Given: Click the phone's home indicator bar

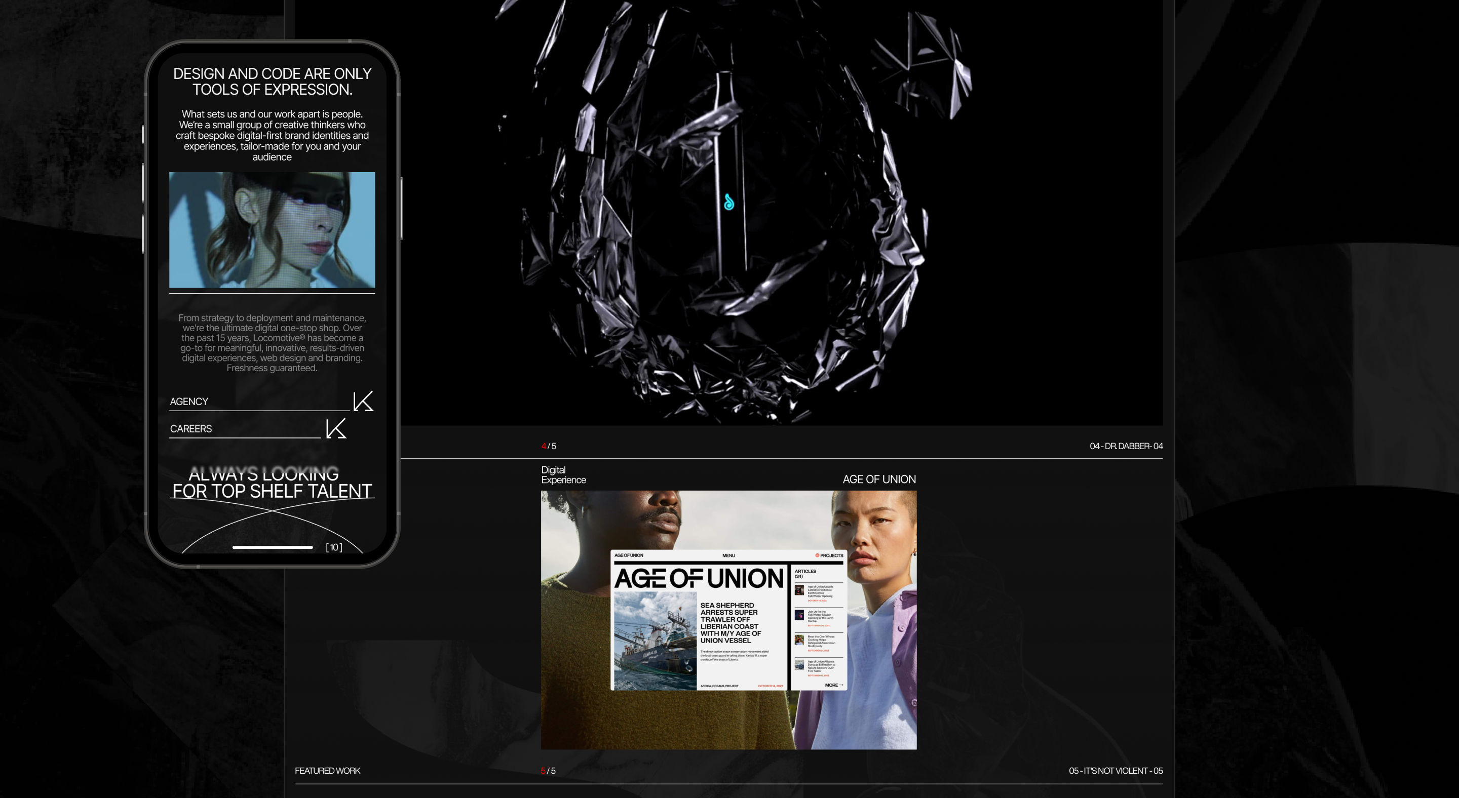Looking at the screenshot, I should (x=273, y=547).
